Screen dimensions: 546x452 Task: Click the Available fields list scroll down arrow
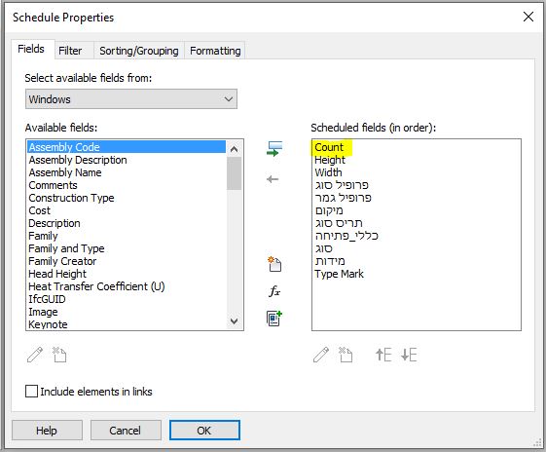[234, 320]
